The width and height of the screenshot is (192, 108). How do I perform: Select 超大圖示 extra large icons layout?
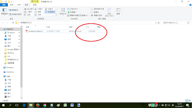pyautogui.click(x=29, y=9)
